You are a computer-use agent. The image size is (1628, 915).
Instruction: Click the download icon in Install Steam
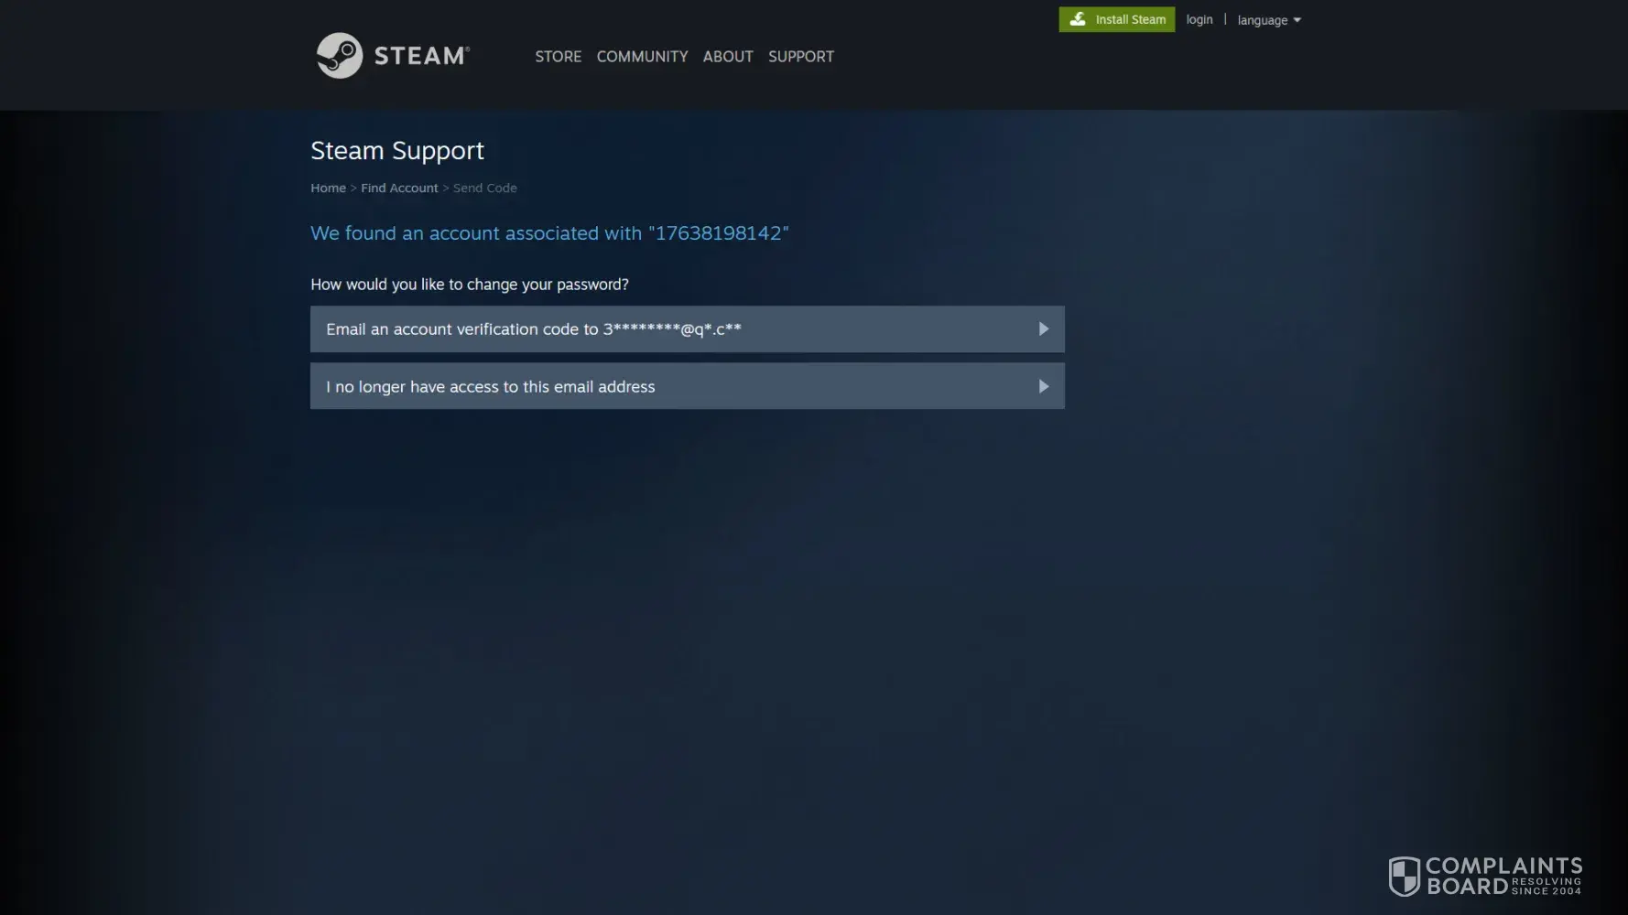[x=1078, y=19]
